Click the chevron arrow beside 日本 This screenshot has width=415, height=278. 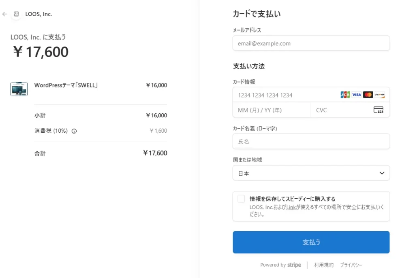[x=382, y=173]
